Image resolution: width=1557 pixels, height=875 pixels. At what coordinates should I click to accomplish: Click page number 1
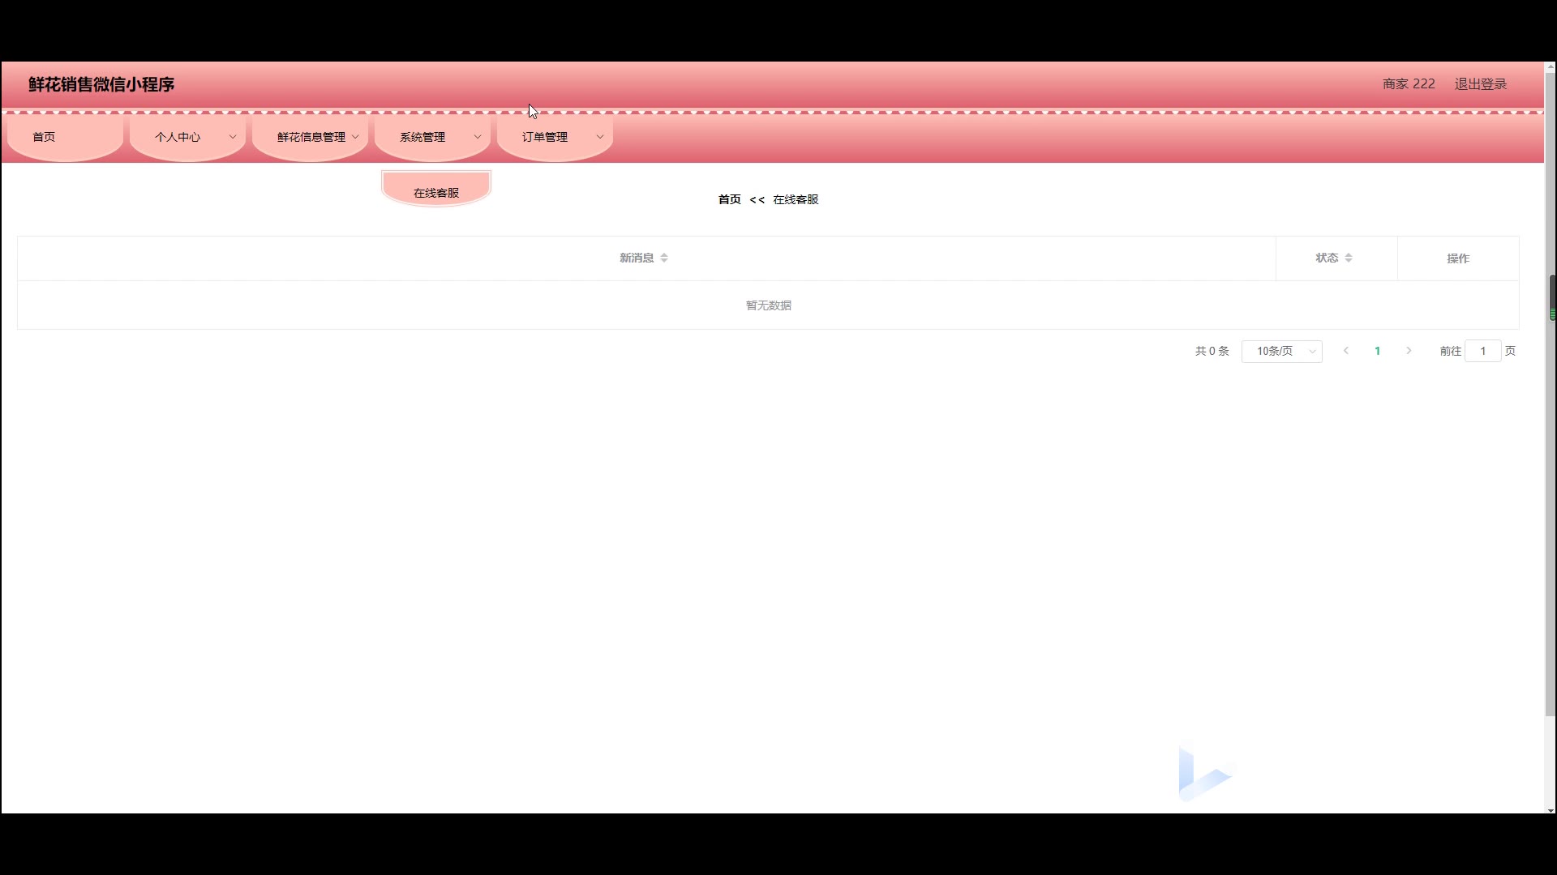pyautogui.click(x=1377, y=351)
